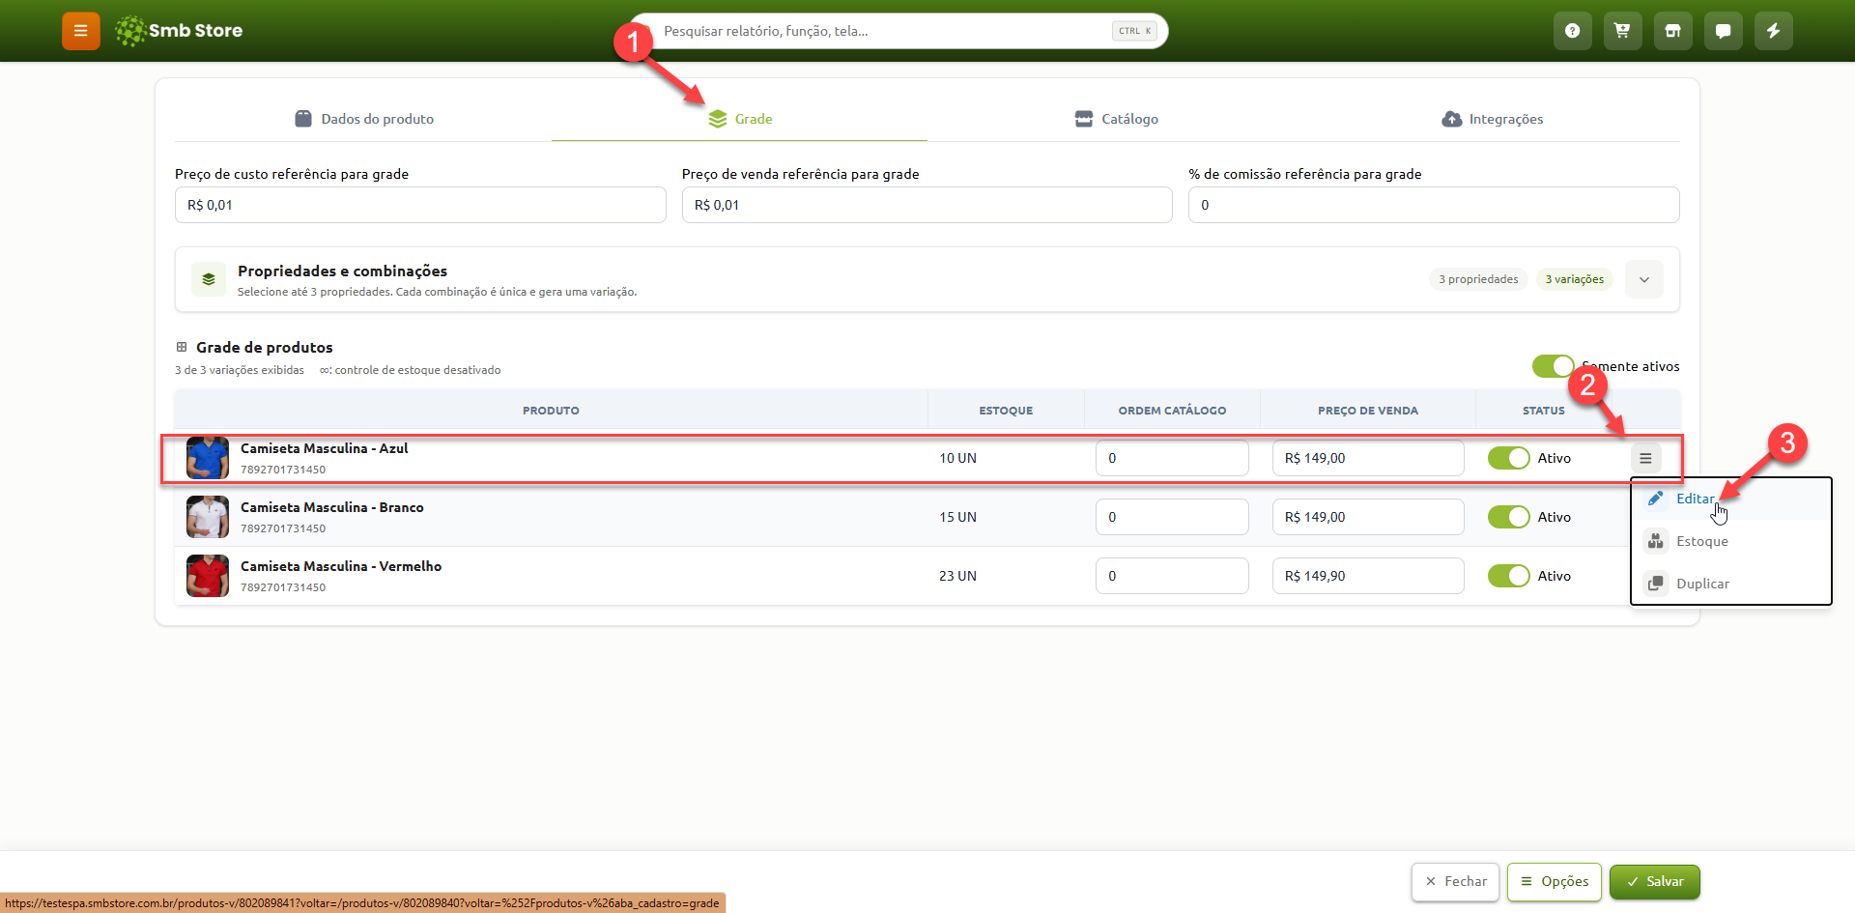Expand Propriedades e combinações chevron
Image resolution: width=1855 pixels, height=913 pixels.
tap(1644, 279)
